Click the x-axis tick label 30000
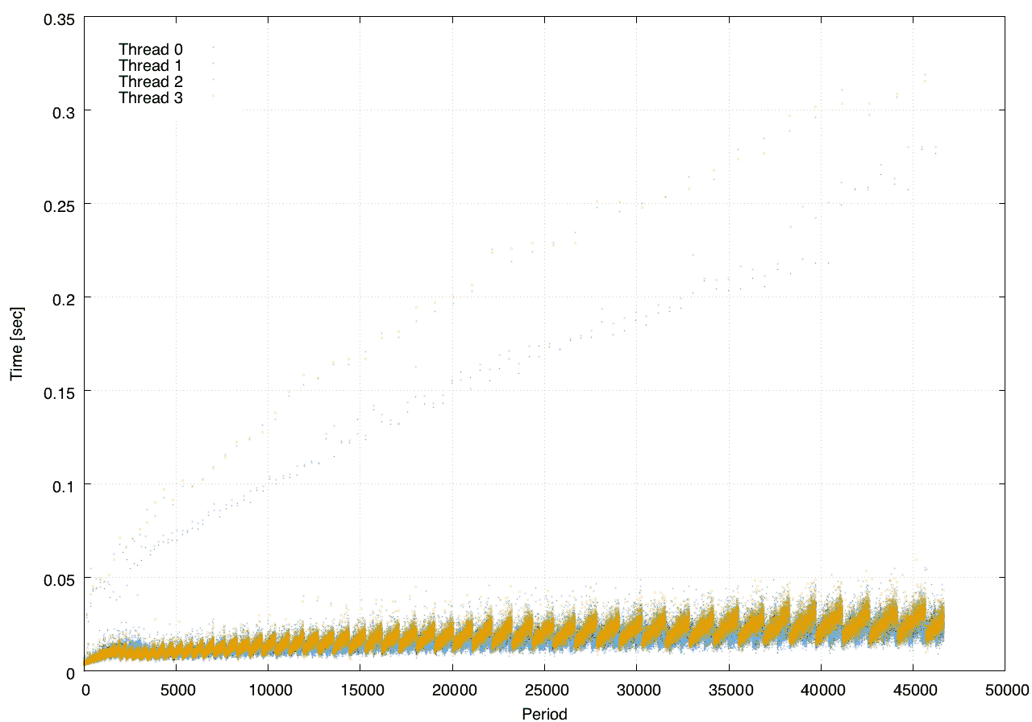Viewport: 1032px width, 722px height. [637, 691]
